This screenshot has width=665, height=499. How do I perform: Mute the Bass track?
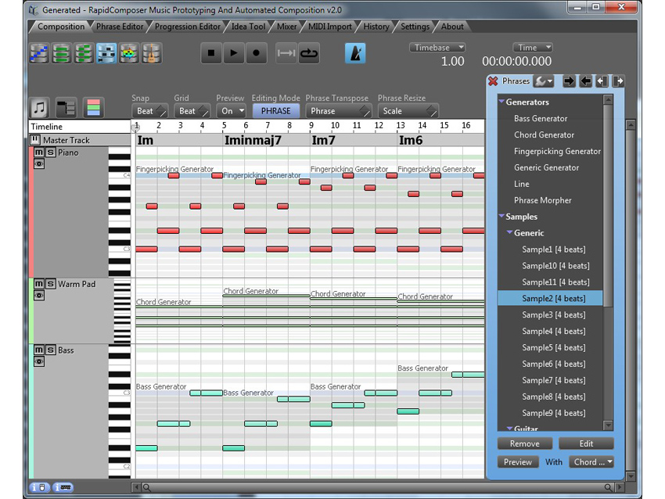39,350
